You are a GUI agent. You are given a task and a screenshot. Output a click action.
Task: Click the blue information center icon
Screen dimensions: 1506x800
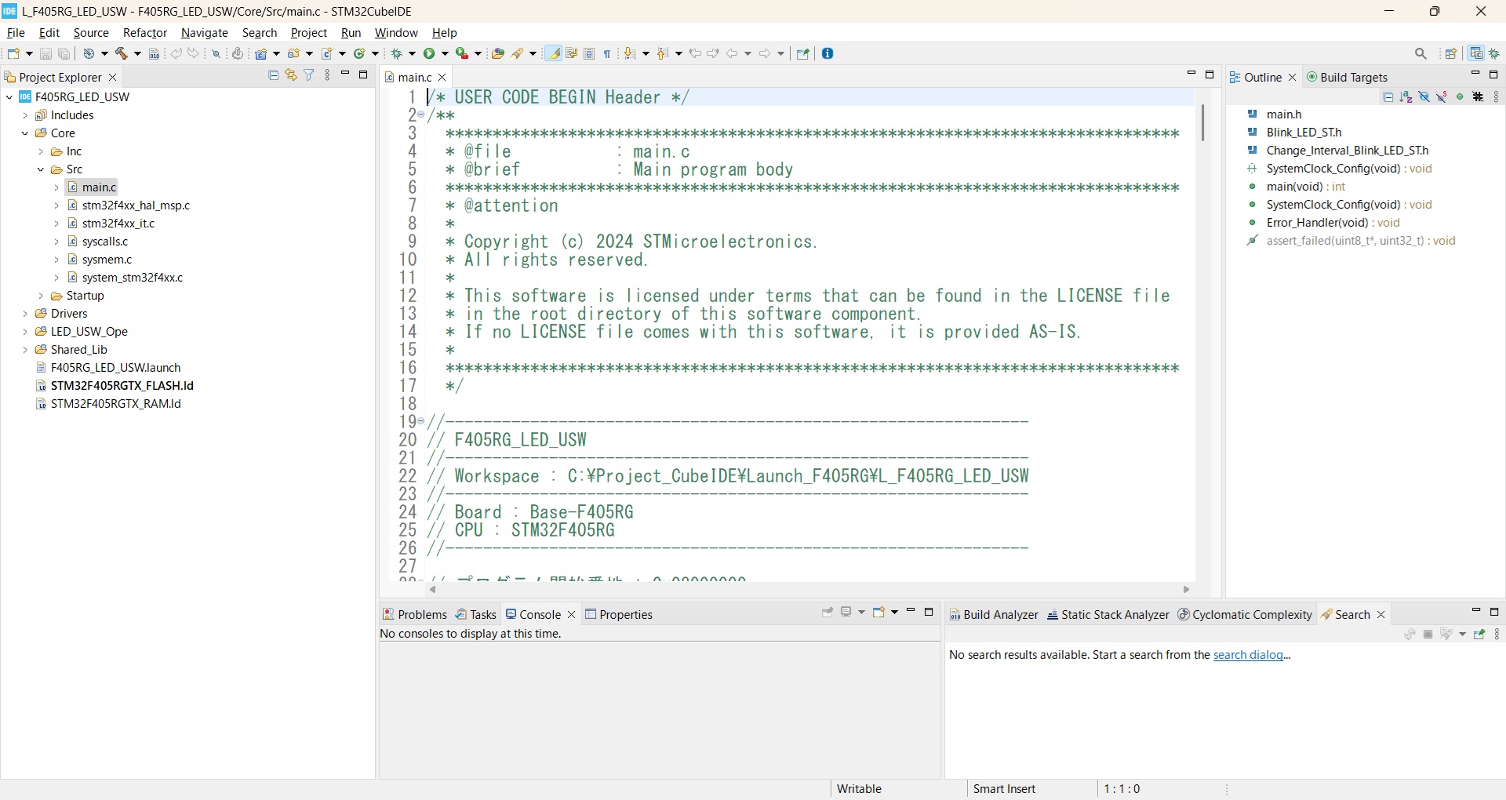[828, 53]
